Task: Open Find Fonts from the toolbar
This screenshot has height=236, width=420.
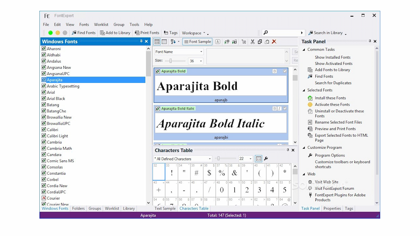Action: click(x=84, y=33)
